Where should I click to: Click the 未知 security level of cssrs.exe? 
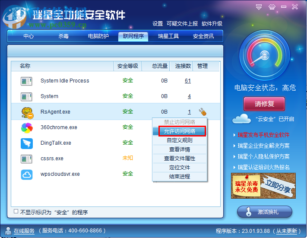pos(128,158)
